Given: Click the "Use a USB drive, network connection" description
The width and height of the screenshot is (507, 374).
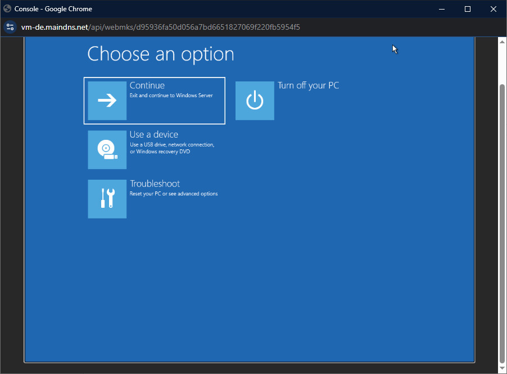Looking at the screenshot, I should [x=171, y=145].
